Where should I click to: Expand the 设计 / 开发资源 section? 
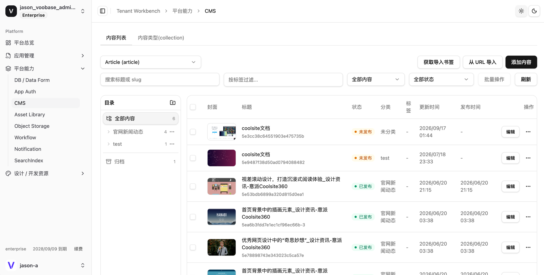tap(83, 173)
